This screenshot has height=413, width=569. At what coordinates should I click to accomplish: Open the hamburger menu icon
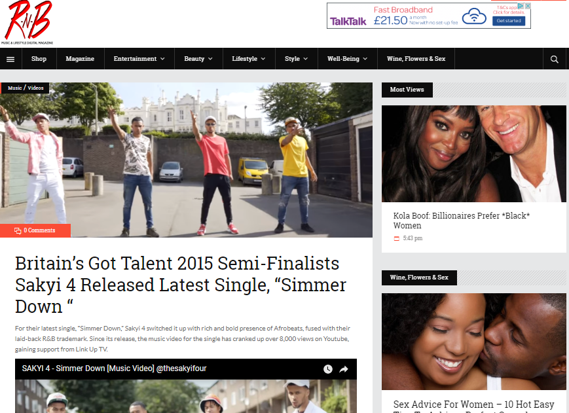[x=10, y=59]
